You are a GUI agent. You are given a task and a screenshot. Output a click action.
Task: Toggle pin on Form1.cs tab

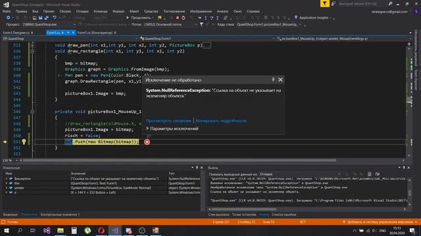point(68,33)
